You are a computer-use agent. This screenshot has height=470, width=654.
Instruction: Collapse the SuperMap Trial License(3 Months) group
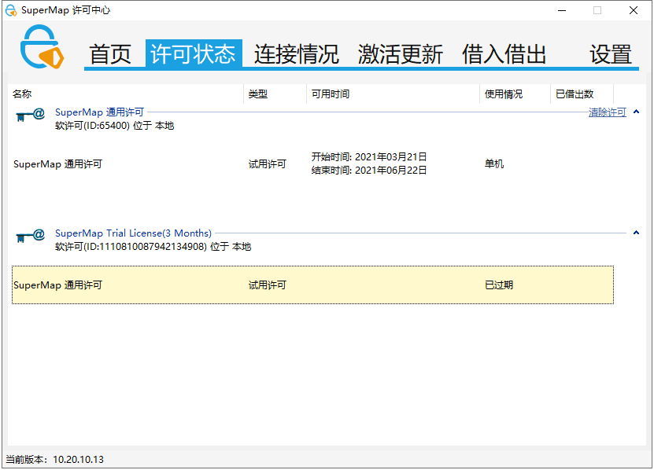(x=636, y=233)
